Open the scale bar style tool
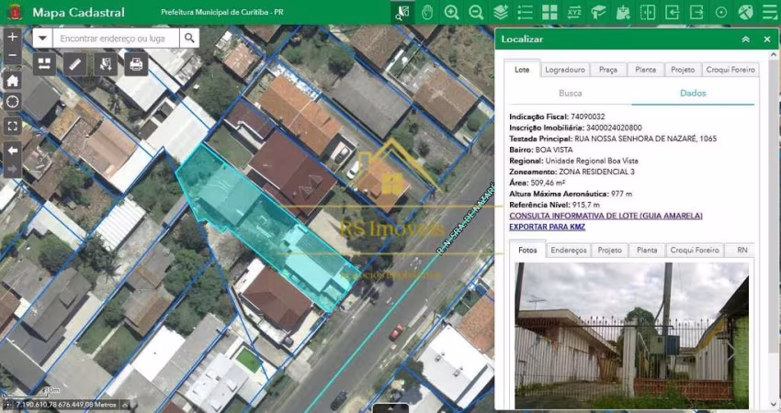The height and width of the screenshot is (413, 781). [x=44, y=64]
